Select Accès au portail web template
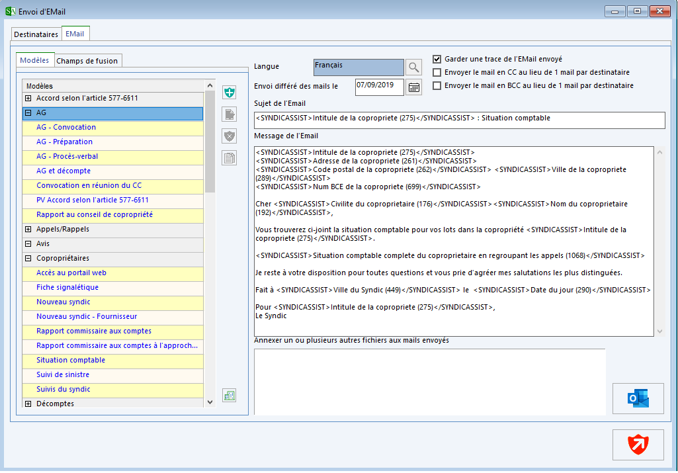678x473 pixels. point(113,273)
